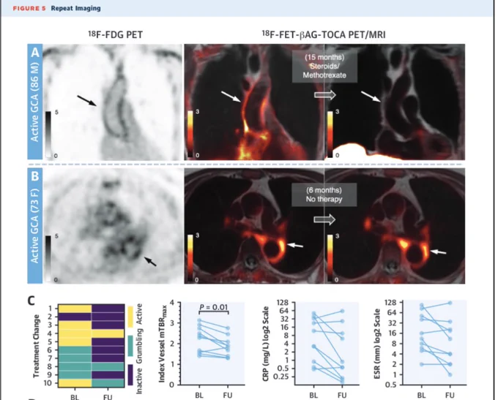Open panel B baseline axial PET/MRI image
This screenshot has height=400, width=498.
[254, 225]
